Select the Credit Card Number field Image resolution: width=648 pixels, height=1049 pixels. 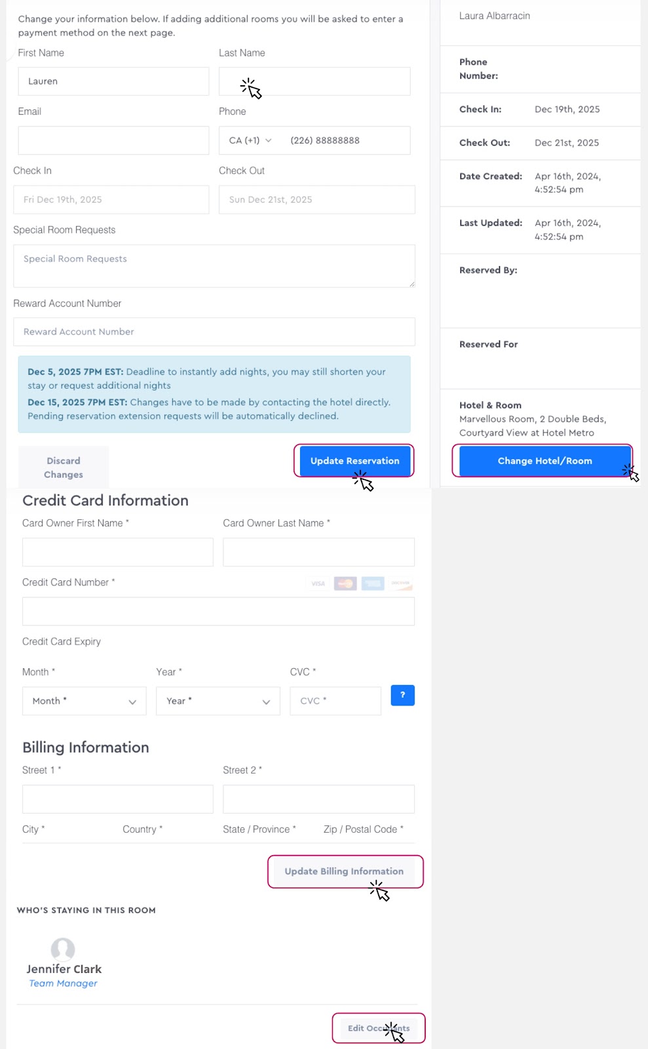pos(218,611)
